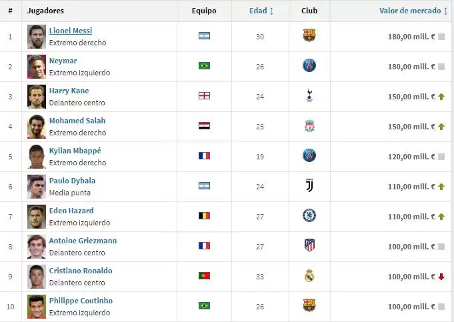The image size is (454, 322).
Task: Click the PSG crest in Neymar's row
Action: 309,66
